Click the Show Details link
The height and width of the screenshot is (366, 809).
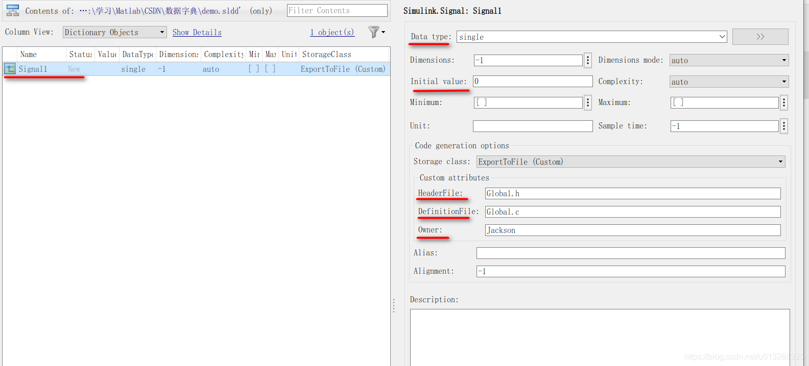tap(197, 32)
